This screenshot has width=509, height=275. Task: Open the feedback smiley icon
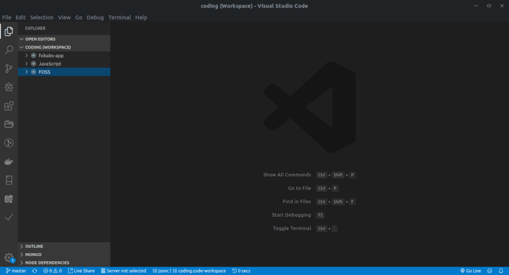(489, 271)
